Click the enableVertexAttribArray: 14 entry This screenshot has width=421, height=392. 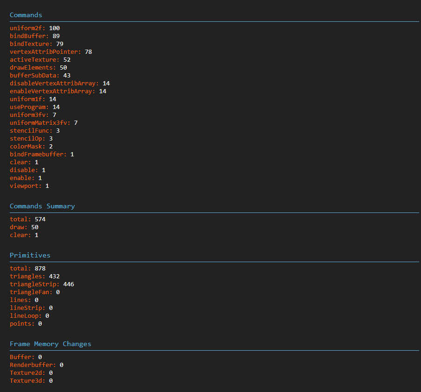[x=58, y=91]
